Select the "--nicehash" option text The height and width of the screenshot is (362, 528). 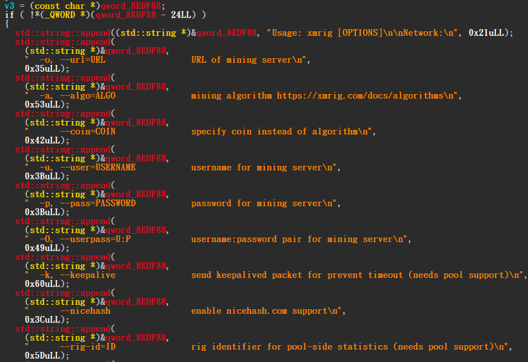(x=85, y=311)
